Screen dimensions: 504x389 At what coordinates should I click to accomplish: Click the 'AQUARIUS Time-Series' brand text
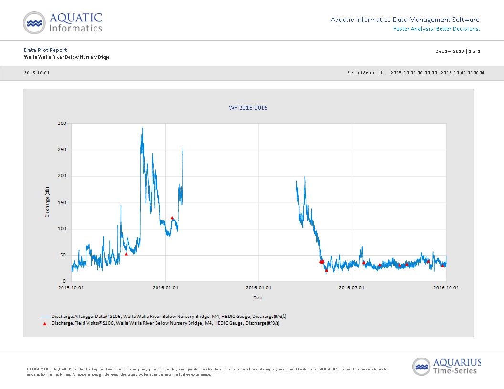[x=457, y=367]
